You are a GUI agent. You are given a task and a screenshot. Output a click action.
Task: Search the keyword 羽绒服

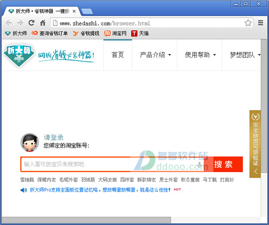coord(88,180)
